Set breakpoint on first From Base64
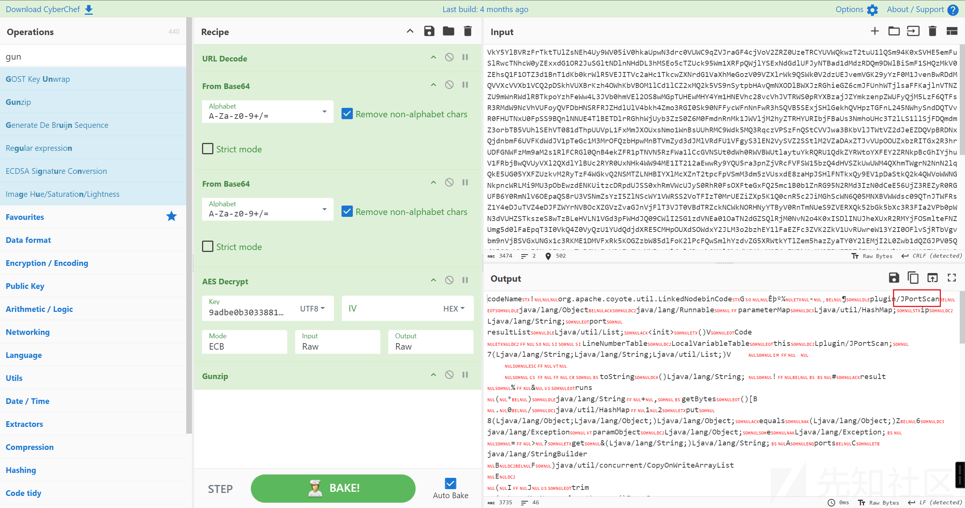965x508 pixels. coord(465,85)
